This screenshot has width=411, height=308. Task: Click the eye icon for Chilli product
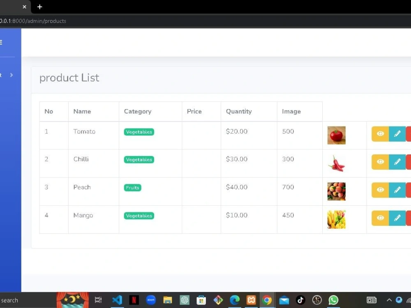coord(380,162)
